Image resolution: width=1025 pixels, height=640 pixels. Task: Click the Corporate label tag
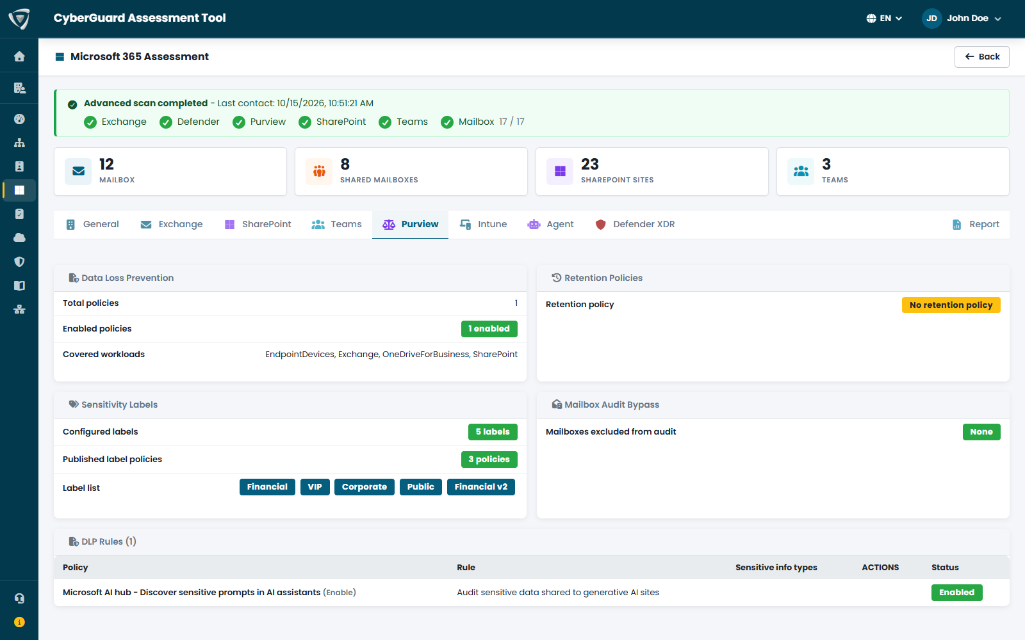tap(364, 487)
